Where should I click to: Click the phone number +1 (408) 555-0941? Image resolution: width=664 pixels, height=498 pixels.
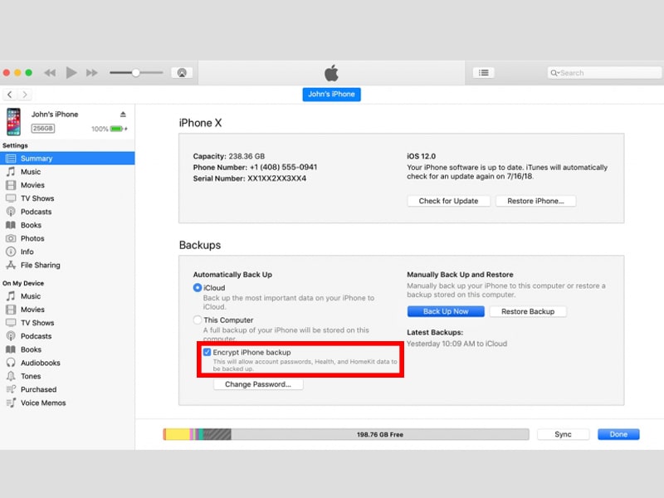(x=283, y=168)
